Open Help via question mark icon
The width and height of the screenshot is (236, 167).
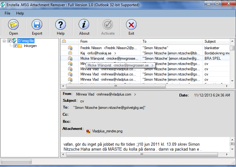(61, 25)
